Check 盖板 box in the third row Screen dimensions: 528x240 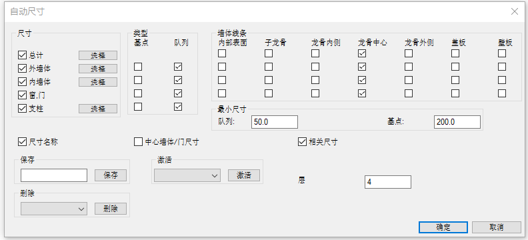tap(455, 80)
